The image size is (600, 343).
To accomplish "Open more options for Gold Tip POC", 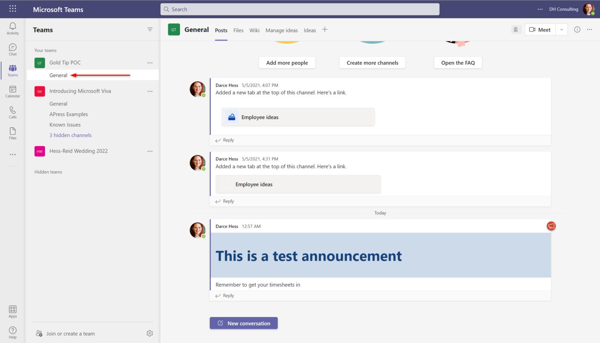I will pos(150,62).
